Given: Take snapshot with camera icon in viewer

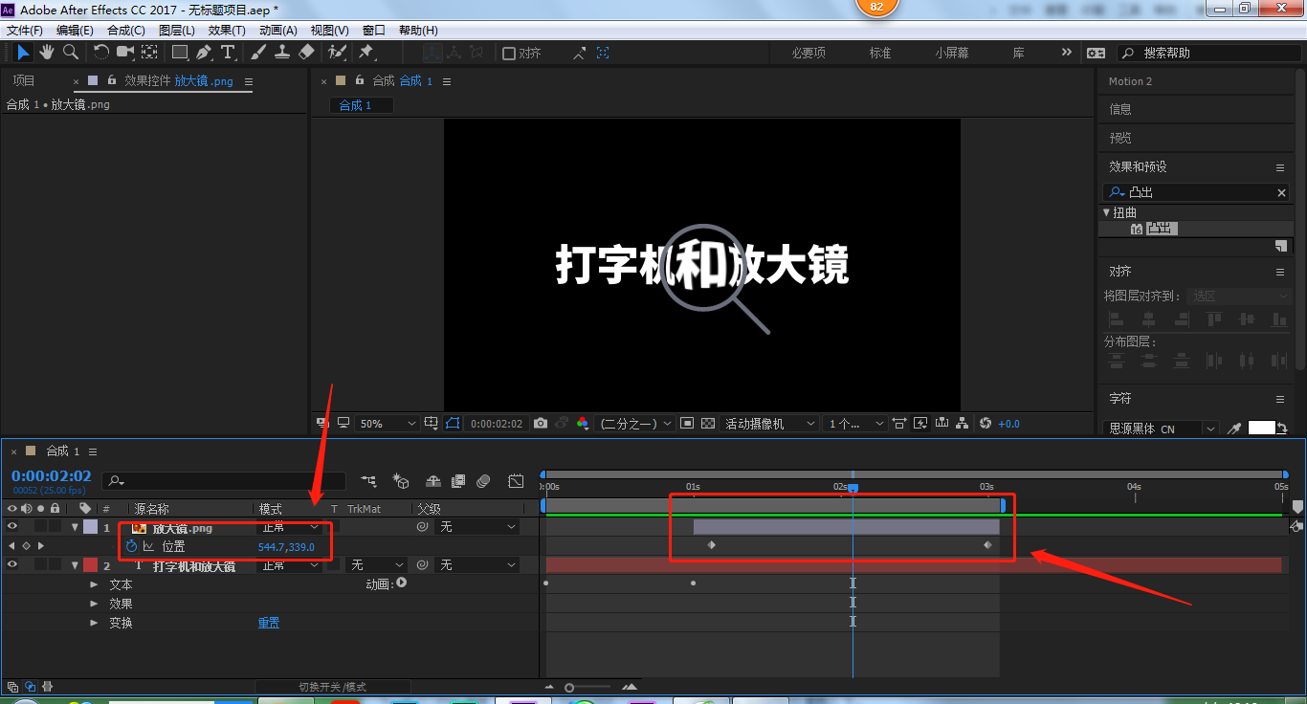Looking at the screenshot, I should point(541,423).
